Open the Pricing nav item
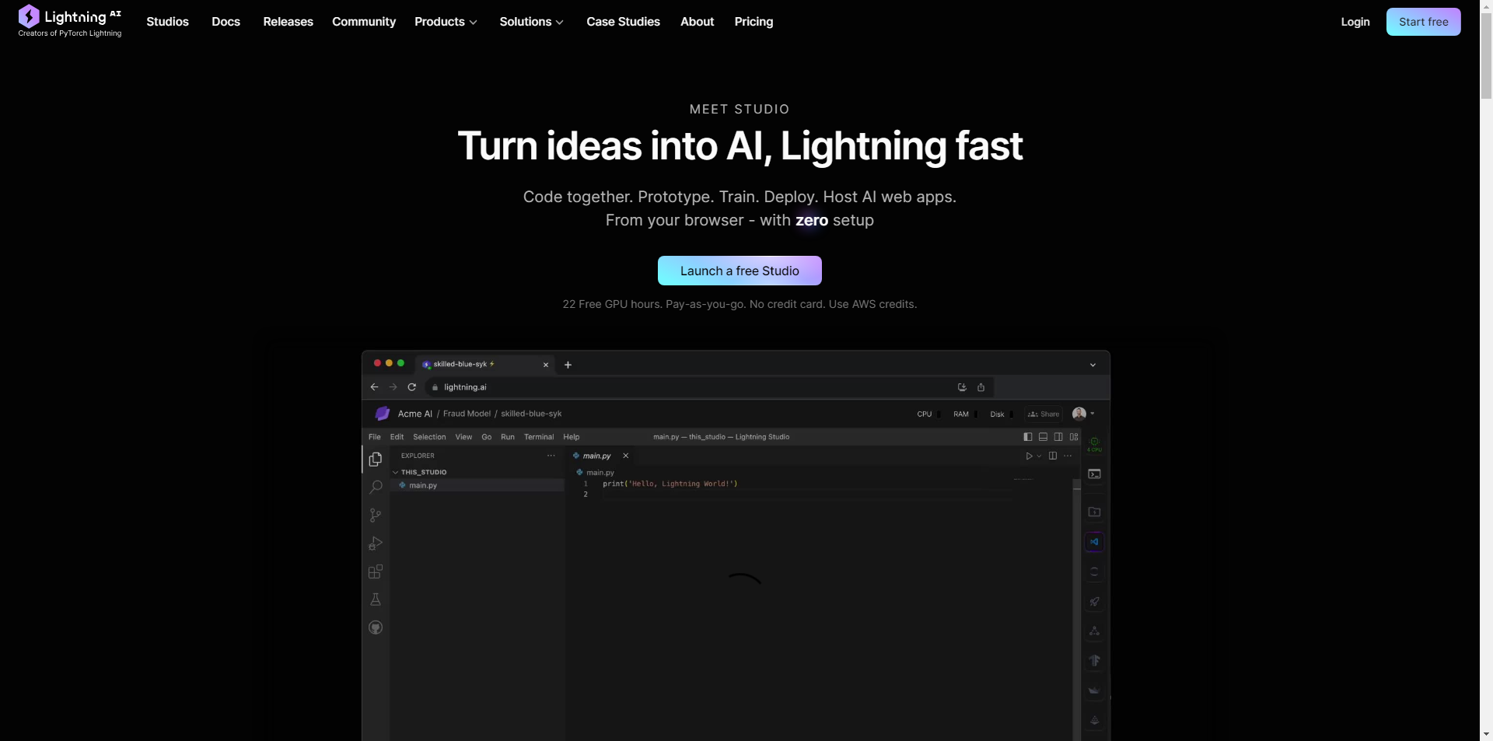The image size is (1493, 741). tap(753, 22)
